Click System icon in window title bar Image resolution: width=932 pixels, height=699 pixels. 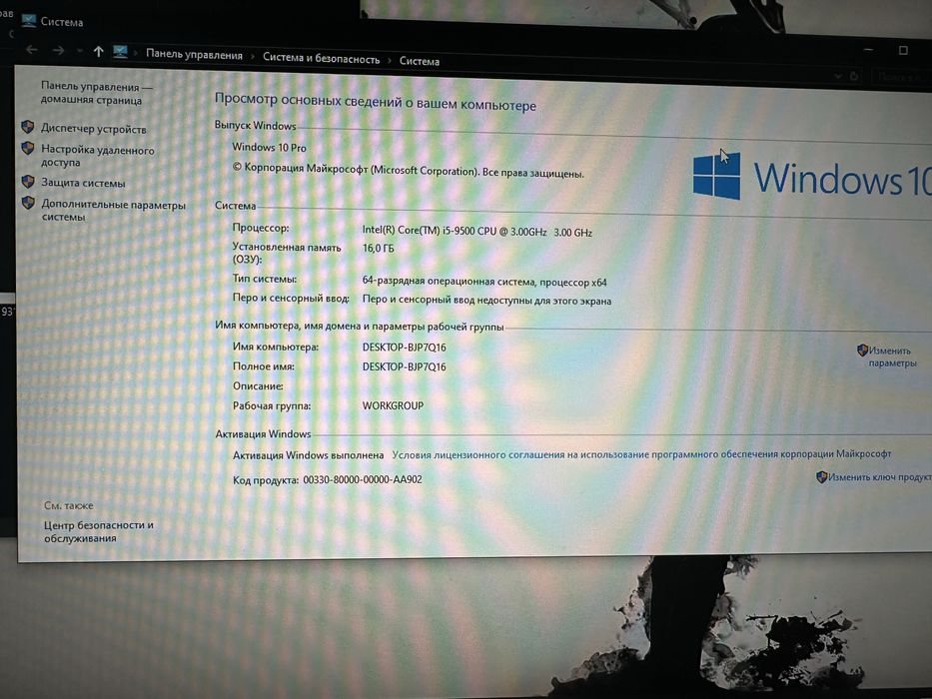29,21
